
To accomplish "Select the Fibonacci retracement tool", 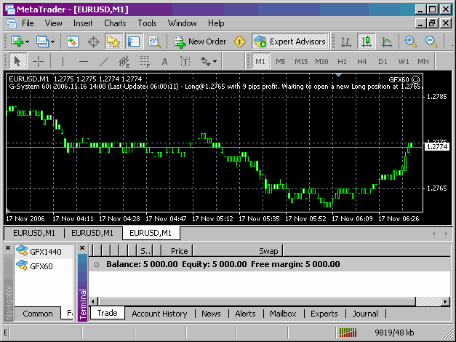I will (145, 61).
